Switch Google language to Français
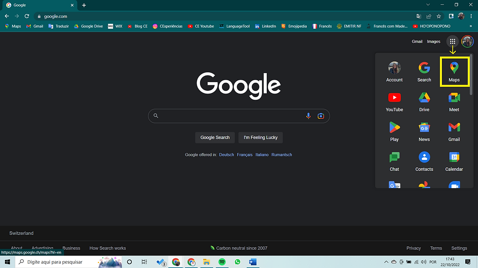 coord(244,155)
